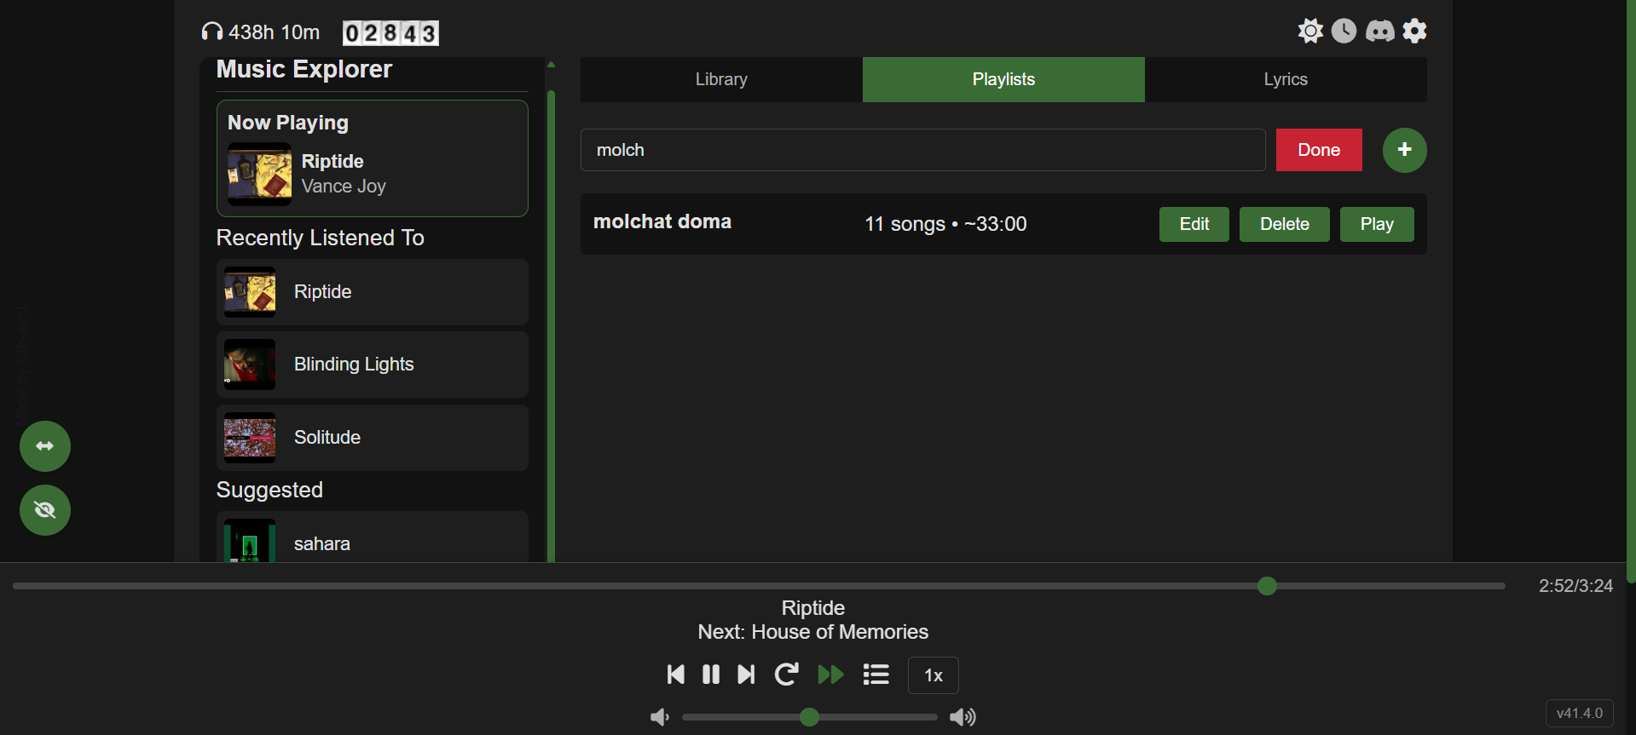The height and width of the screenshot is (735, 1636).
Task: Adjust the volume slider
Action: (x=810, y=717)
